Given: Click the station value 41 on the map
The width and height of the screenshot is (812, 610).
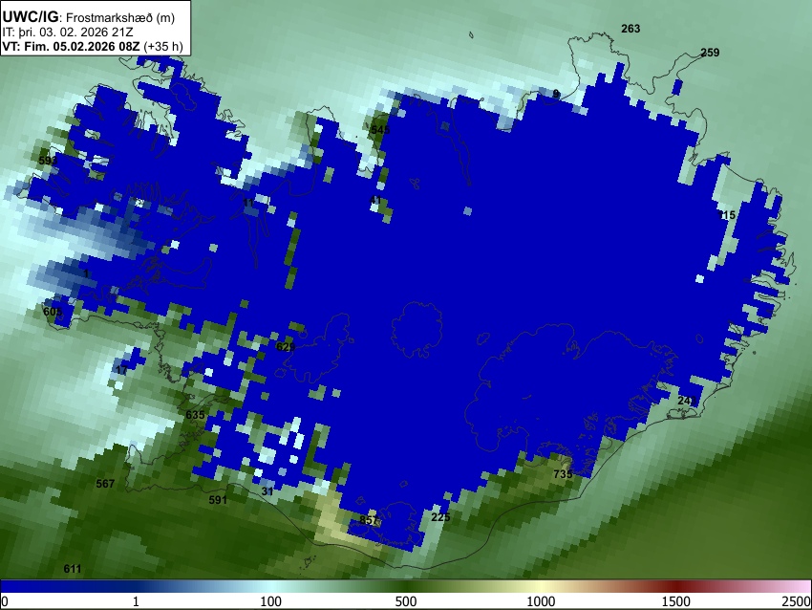Looking at the screenshot, I should click(x=375, y=200).
